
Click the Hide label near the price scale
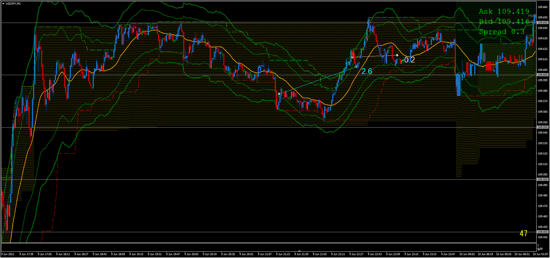point(532,16)
